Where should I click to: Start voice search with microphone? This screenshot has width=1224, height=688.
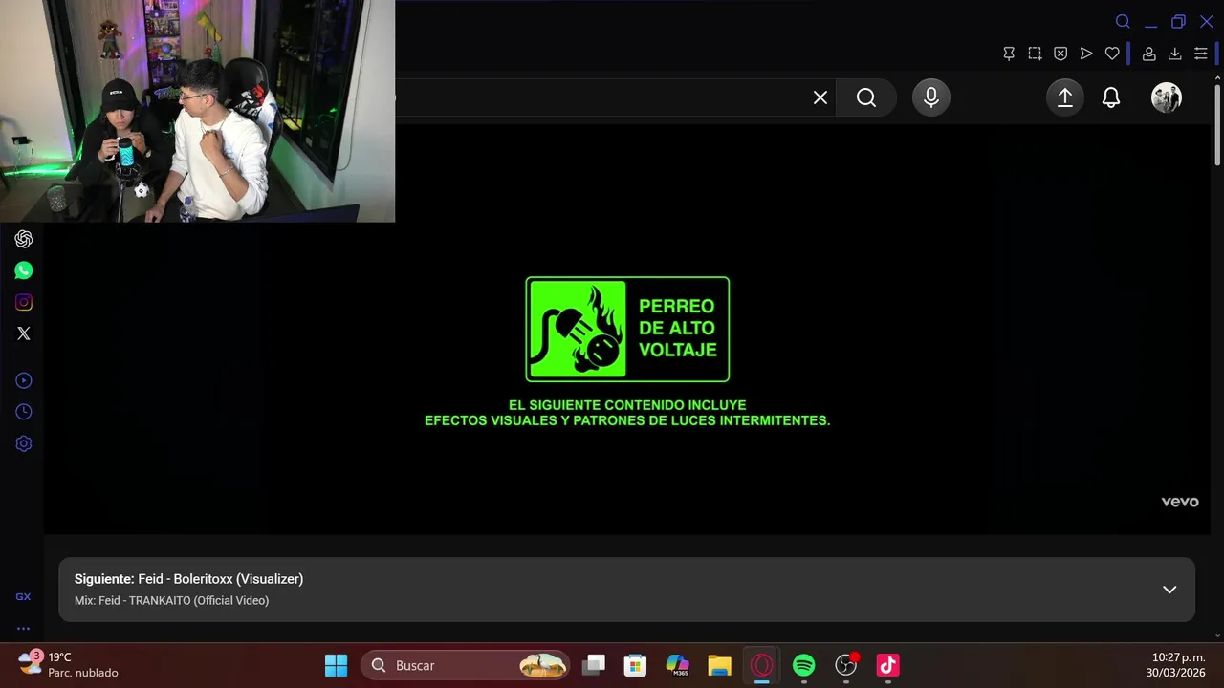(931, 97)
